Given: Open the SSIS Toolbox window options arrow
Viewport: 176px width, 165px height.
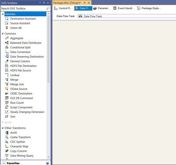Looking at the screenshot, I should [40, 3].
